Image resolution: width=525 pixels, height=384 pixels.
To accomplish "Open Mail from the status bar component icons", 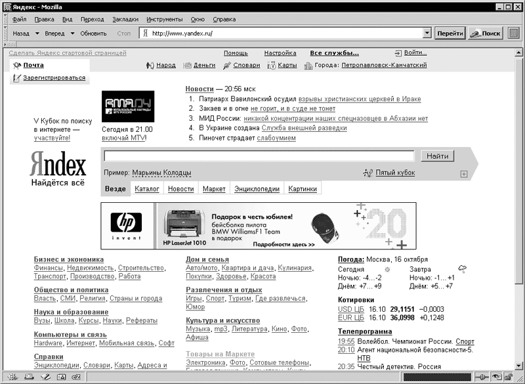I will coord(29,377).
